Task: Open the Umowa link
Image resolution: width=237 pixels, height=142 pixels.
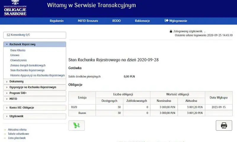Action: (15, 55)
